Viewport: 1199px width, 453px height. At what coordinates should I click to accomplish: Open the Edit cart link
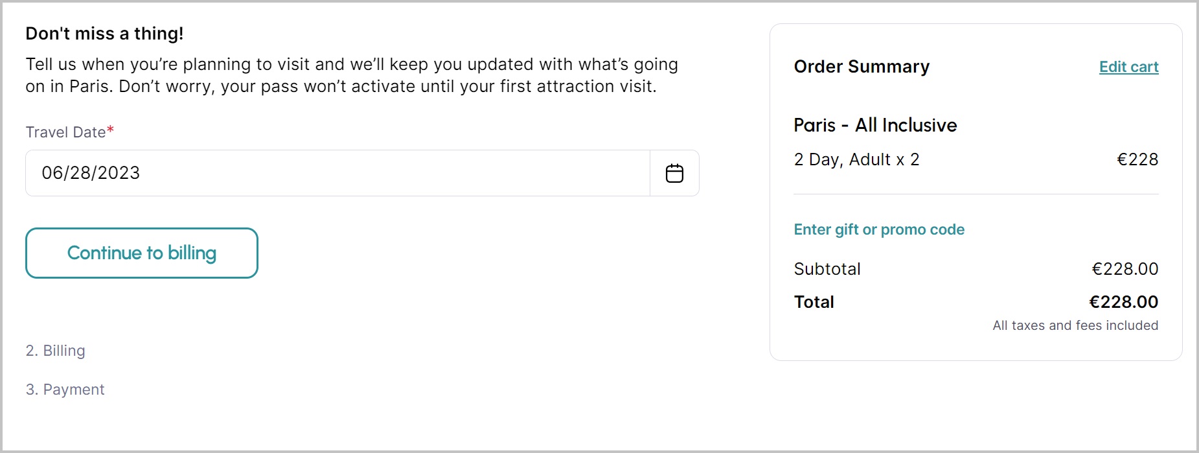tap(1128, 67)
